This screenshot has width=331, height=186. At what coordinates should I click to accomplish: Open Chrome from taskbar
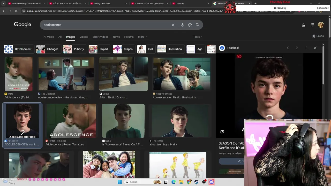[x=189, y=182]
